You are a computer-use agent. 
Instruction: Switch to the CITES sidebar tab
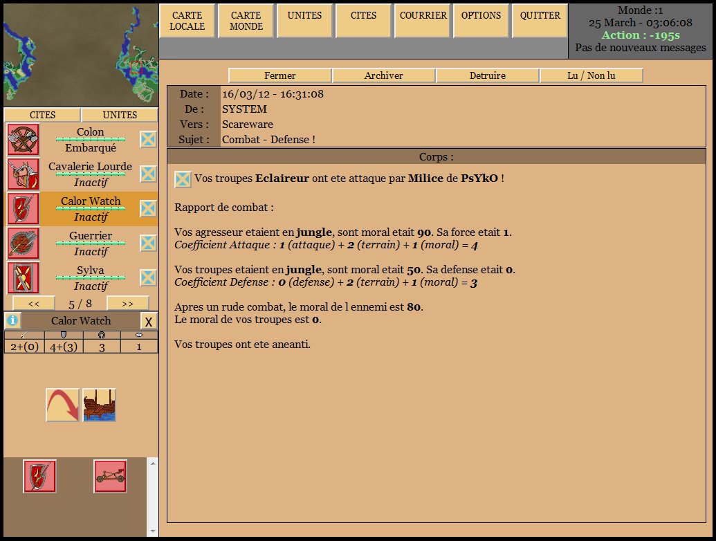pyautogui.click(x=42, y=115)
